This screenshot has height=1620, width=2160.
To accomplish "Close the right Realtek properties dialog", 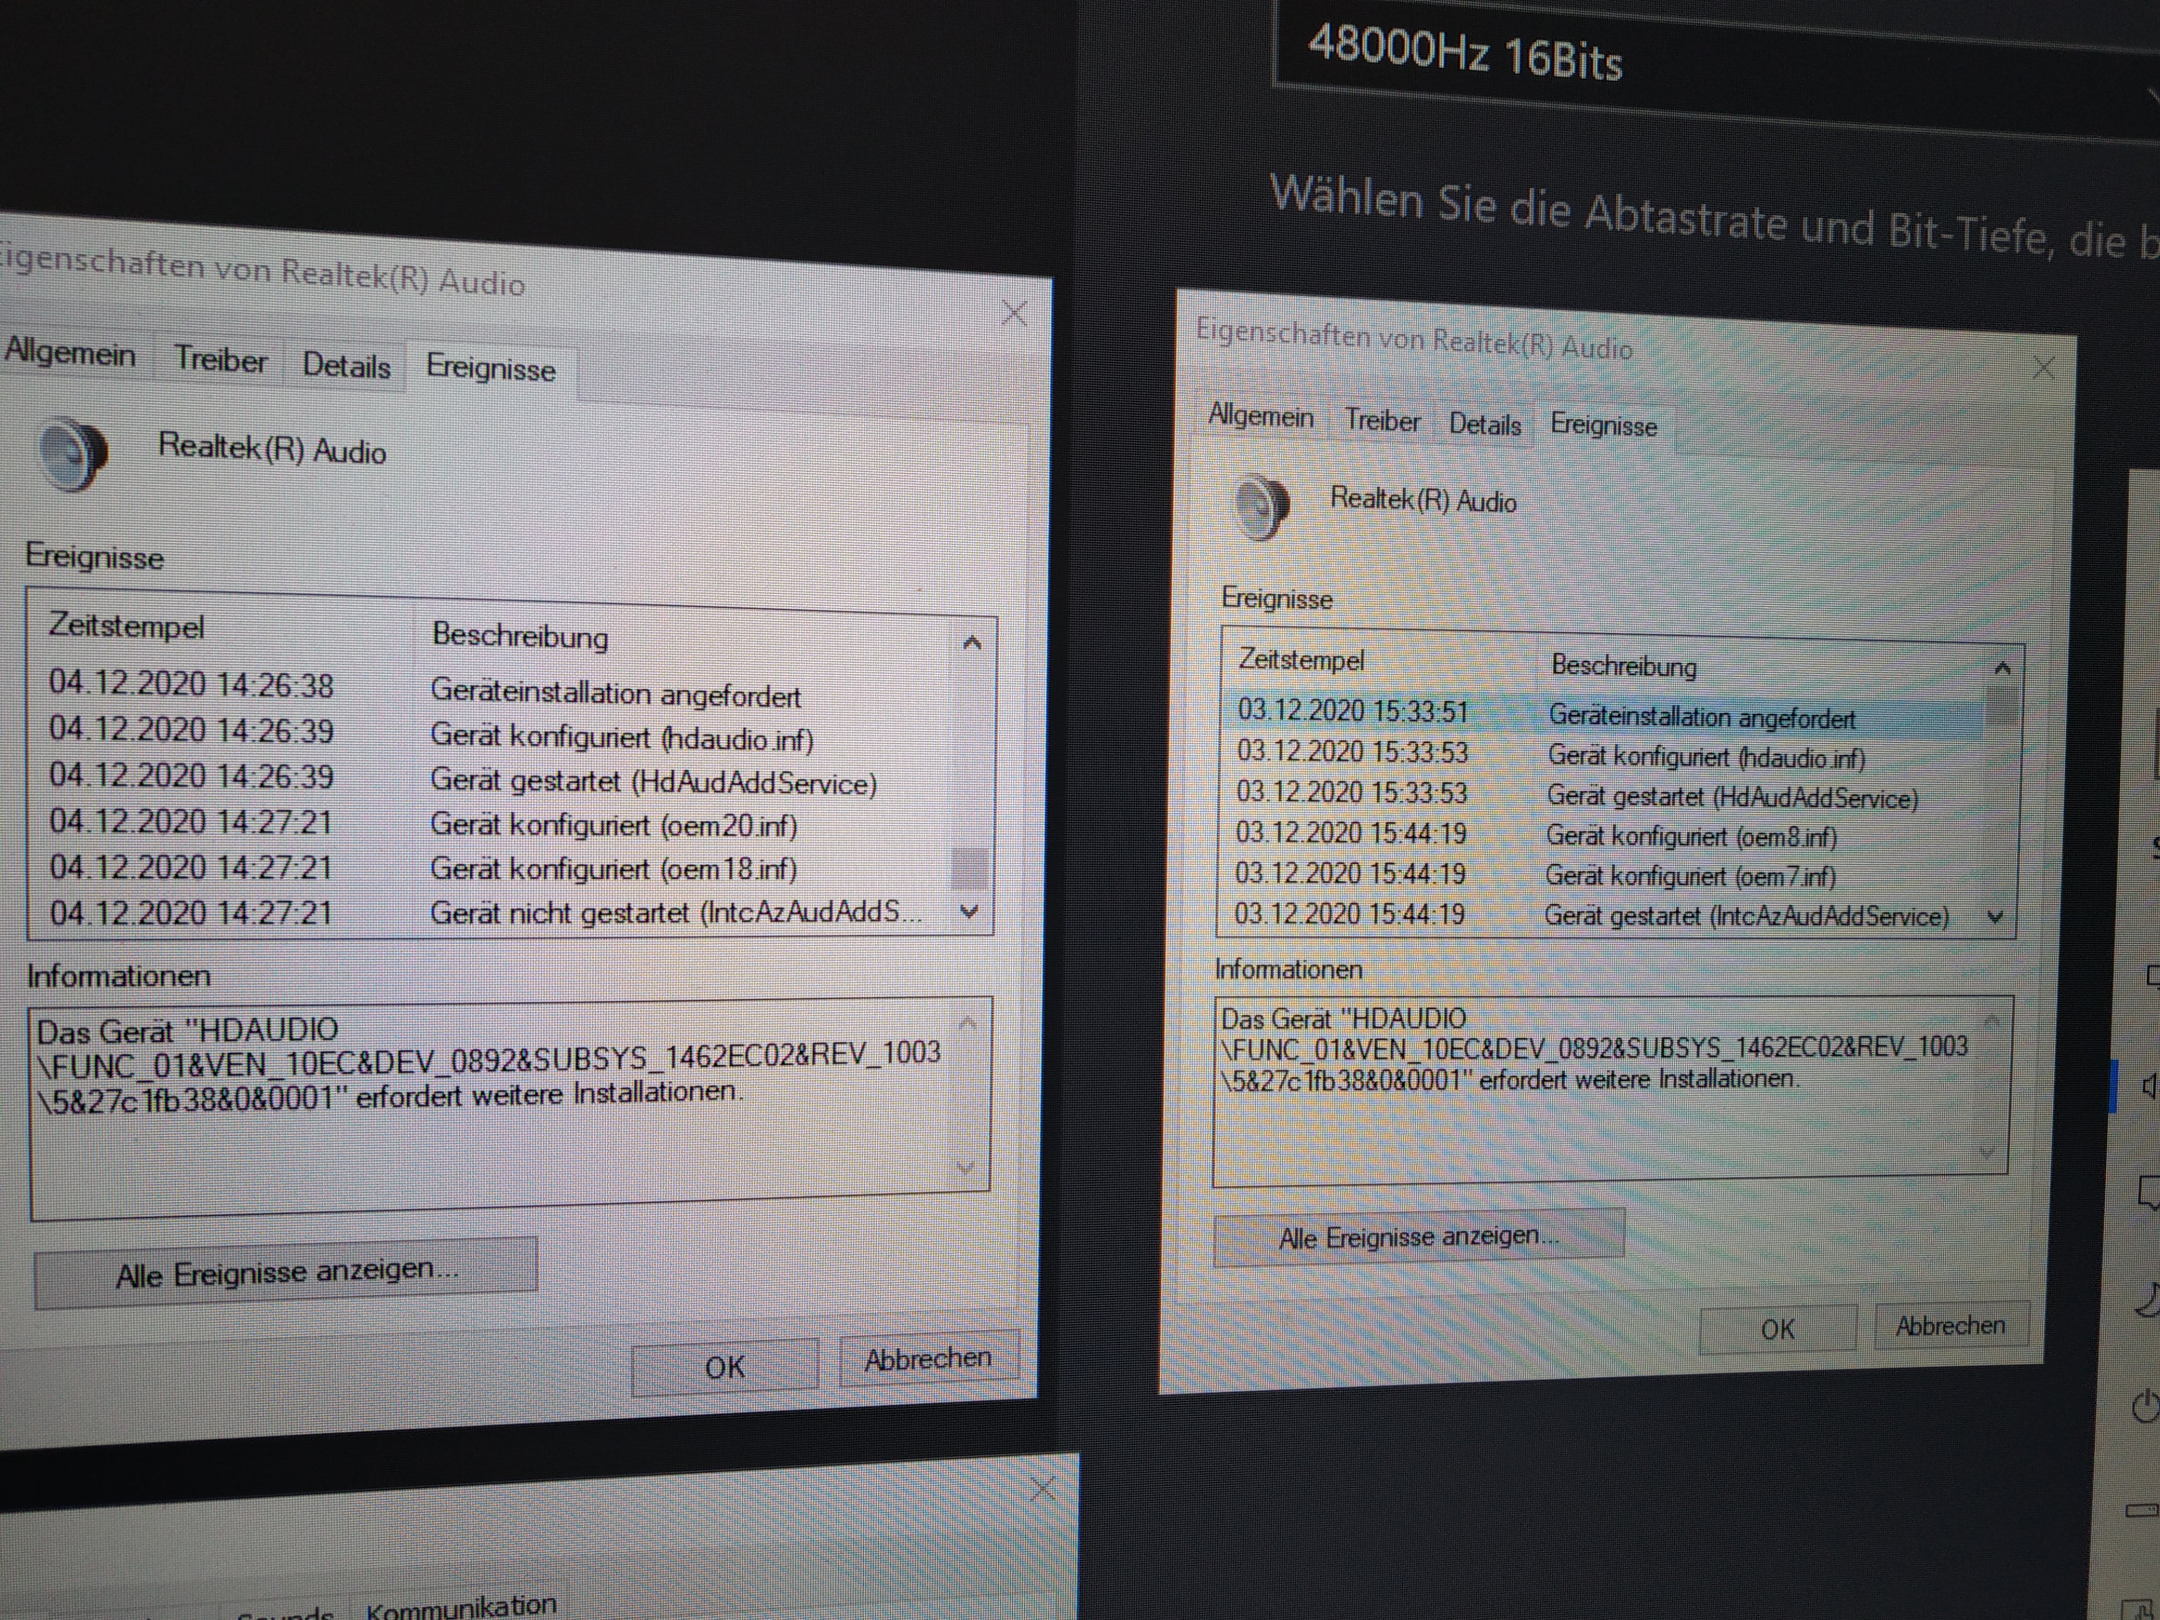I will [2044, 368].
